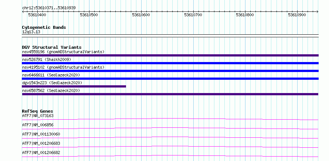Click the DGV Structural Variants track title
Screen dimensions: 329x161
coord(52,47)
